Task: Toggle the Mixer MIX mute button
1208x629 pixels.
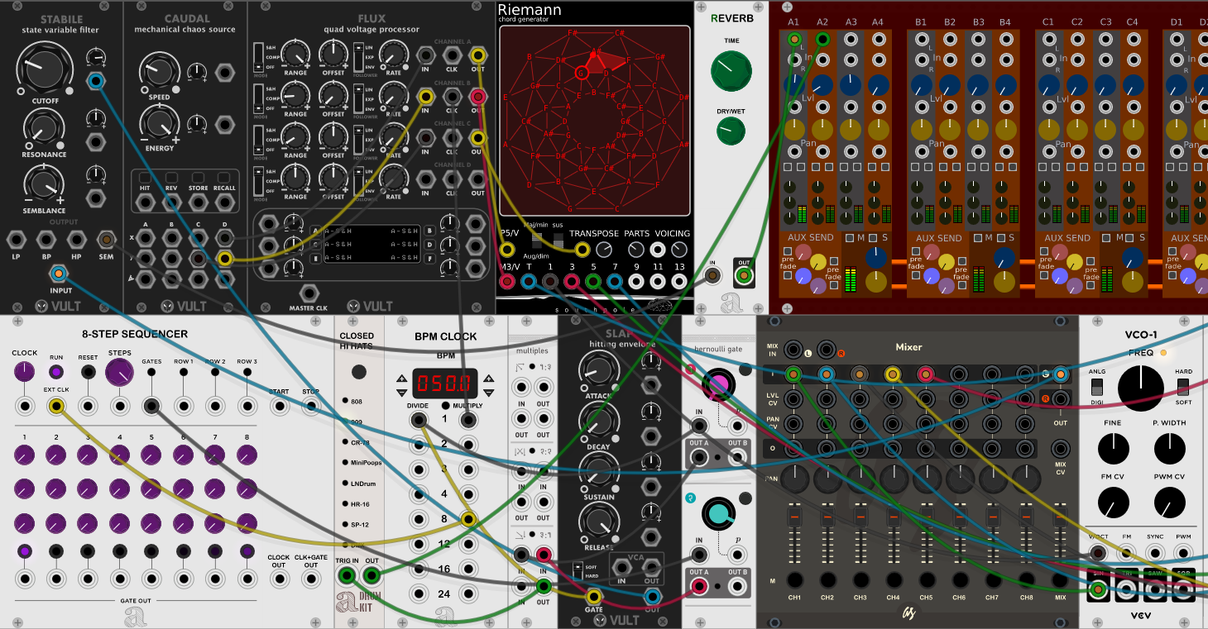Action: pyautogui.click(x=1059, y=579)
